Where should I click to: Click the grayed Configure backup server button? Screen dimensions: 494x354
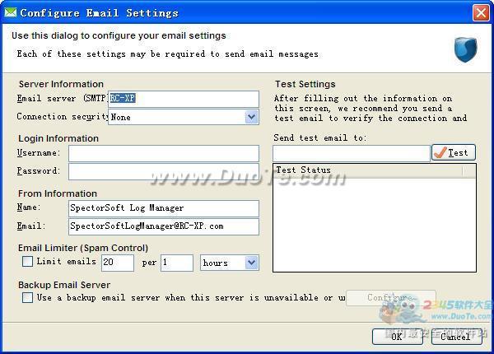pos(390,298)
